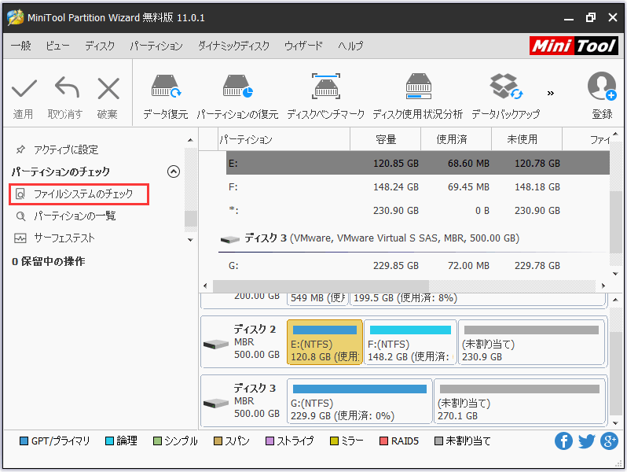Click the 登録 register user icon

[601, 86]
